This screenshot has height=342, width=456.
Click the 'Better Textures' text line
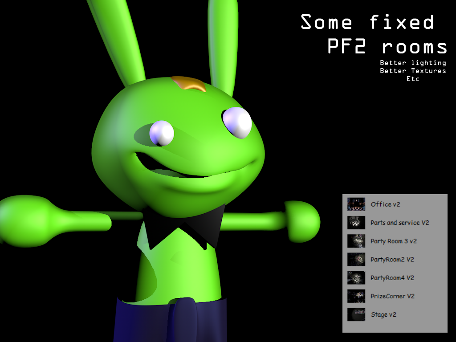(x=413, y=71)
